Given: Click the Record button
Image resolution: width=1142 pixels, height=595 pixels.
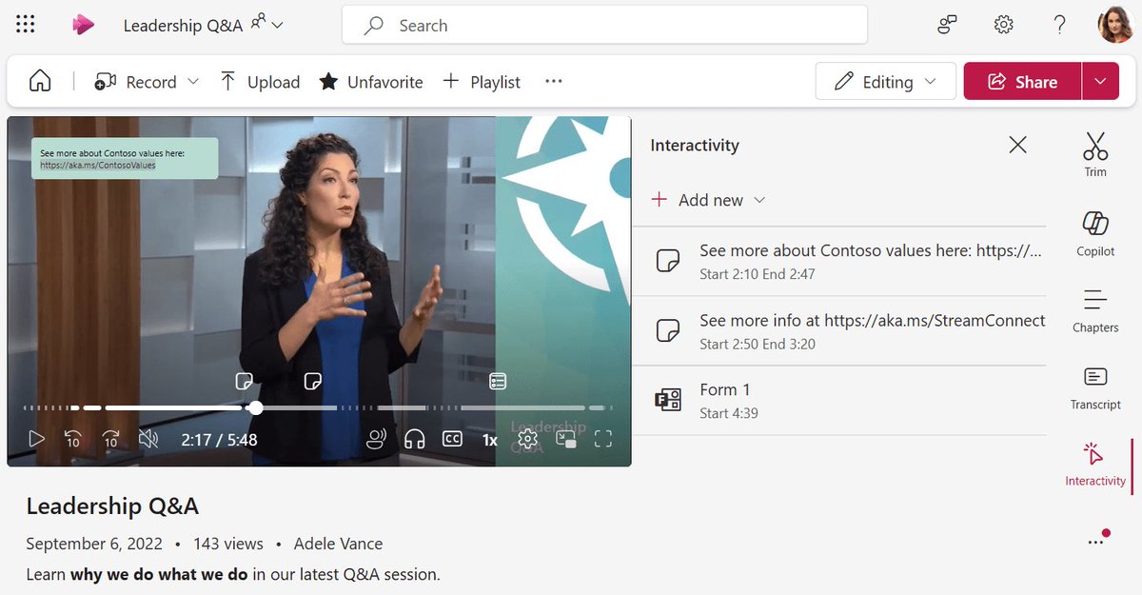Looking at the screenshot, I should coord(135,82).
